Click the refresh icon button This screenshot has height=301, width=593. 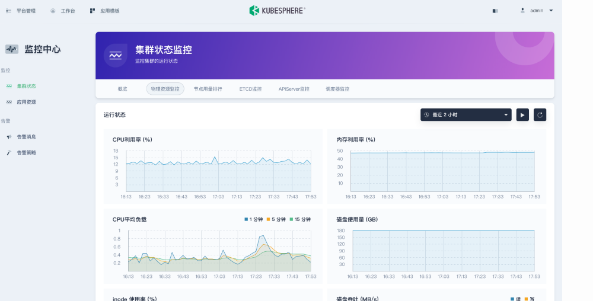coord(540,115)
